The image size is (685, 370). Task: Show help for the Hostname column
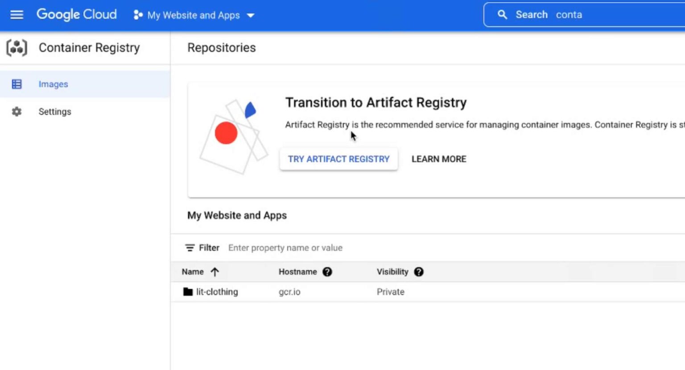[x=327, y=272]
